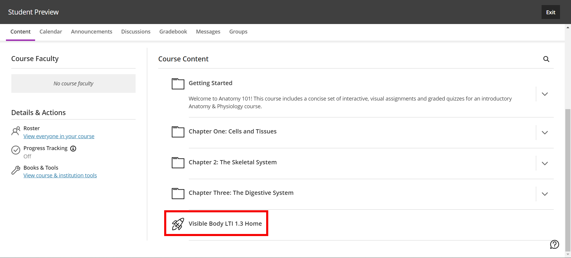Expand the Getting Started section

[545, 94]
